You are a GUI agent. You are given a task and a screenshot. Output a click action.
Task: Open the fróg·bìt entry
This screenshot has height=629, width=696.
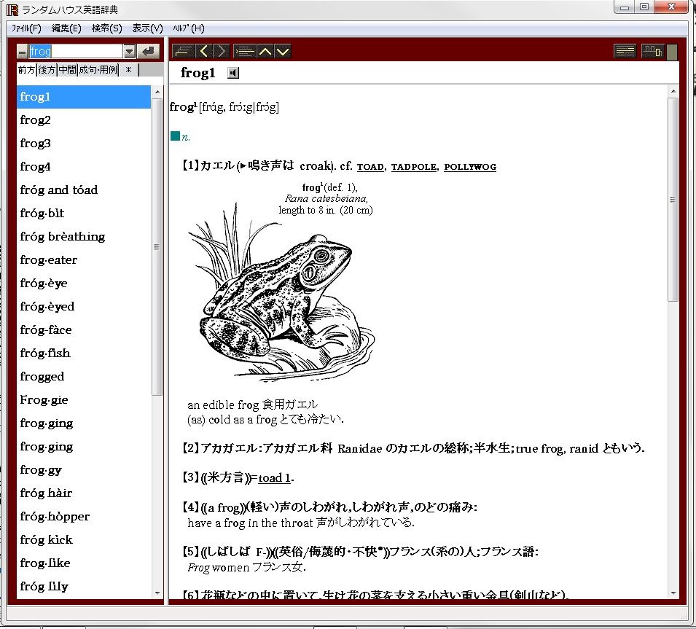(84, 214)
